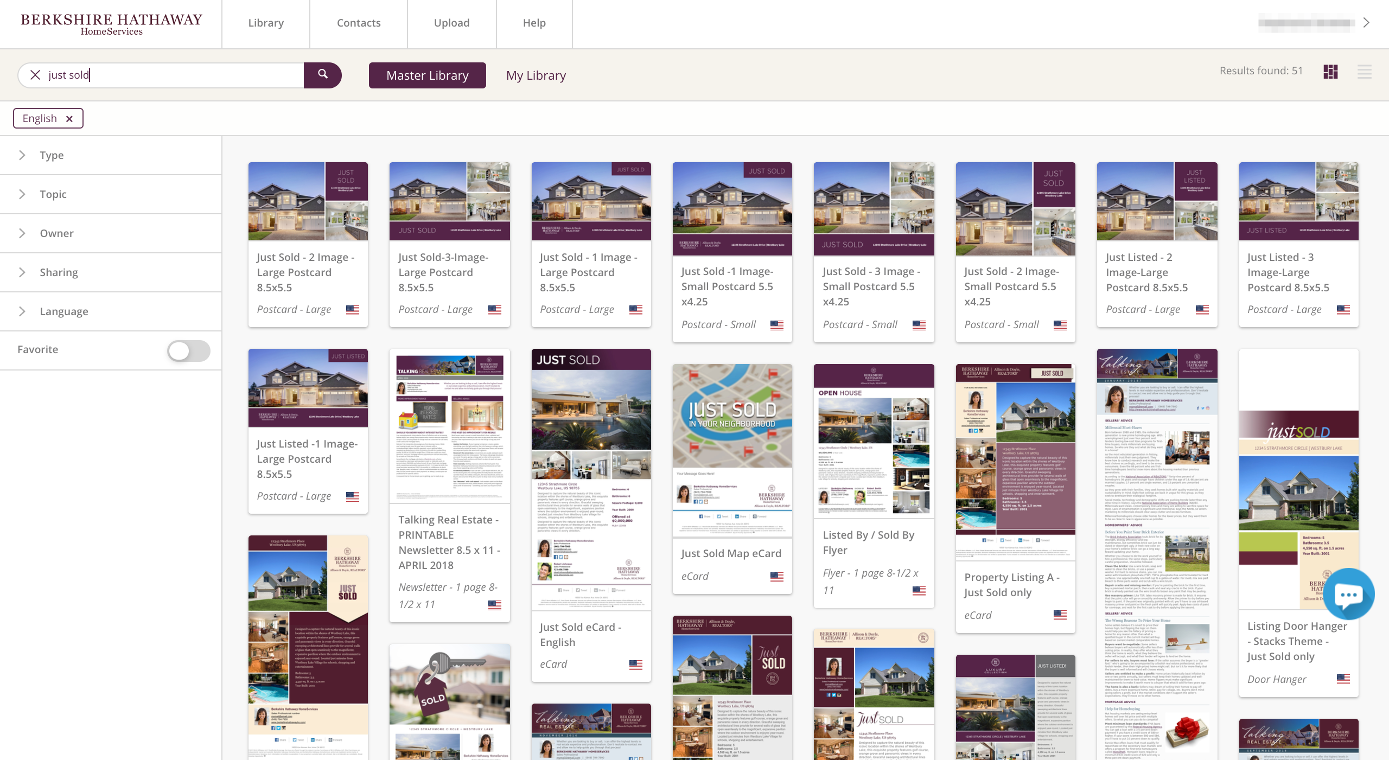Remove English filter tag with X

[x=69, y=119]
